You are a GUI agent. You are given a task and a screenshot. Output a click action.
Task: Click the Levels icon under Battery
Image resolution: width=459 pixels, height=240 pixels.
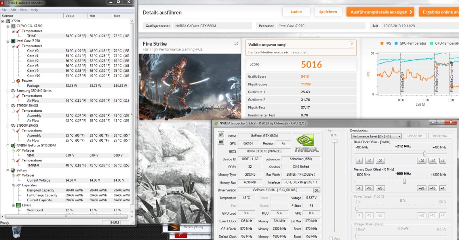coord(18,205)
